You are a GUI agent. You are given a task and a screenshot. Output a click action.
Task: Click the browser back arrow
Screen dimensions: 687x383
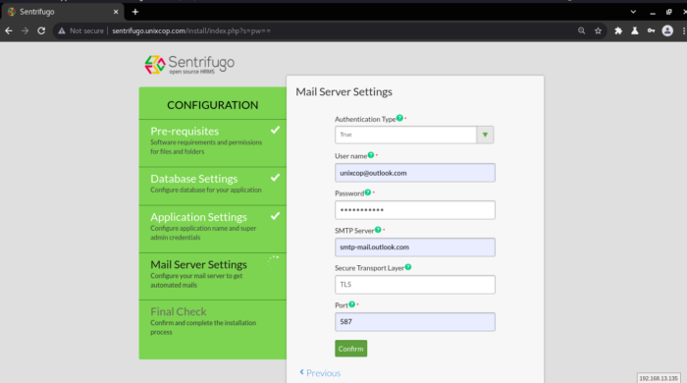pos(9,30)
